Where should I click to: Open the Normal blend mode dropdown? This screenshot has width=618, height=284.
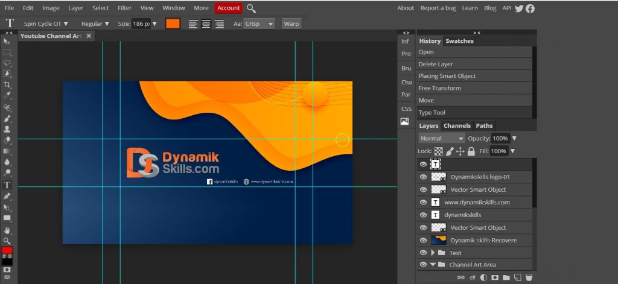tap(442, 138)
